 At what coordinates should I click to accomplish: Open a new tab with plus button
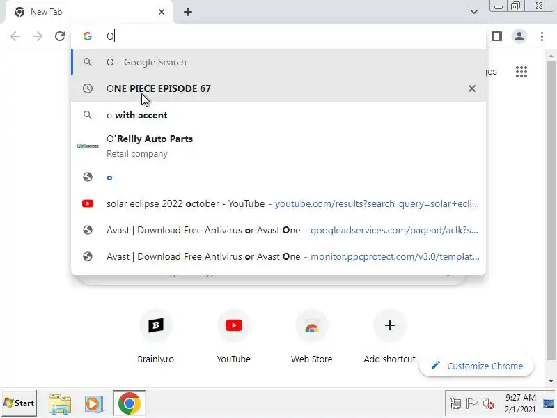[188, 12]
